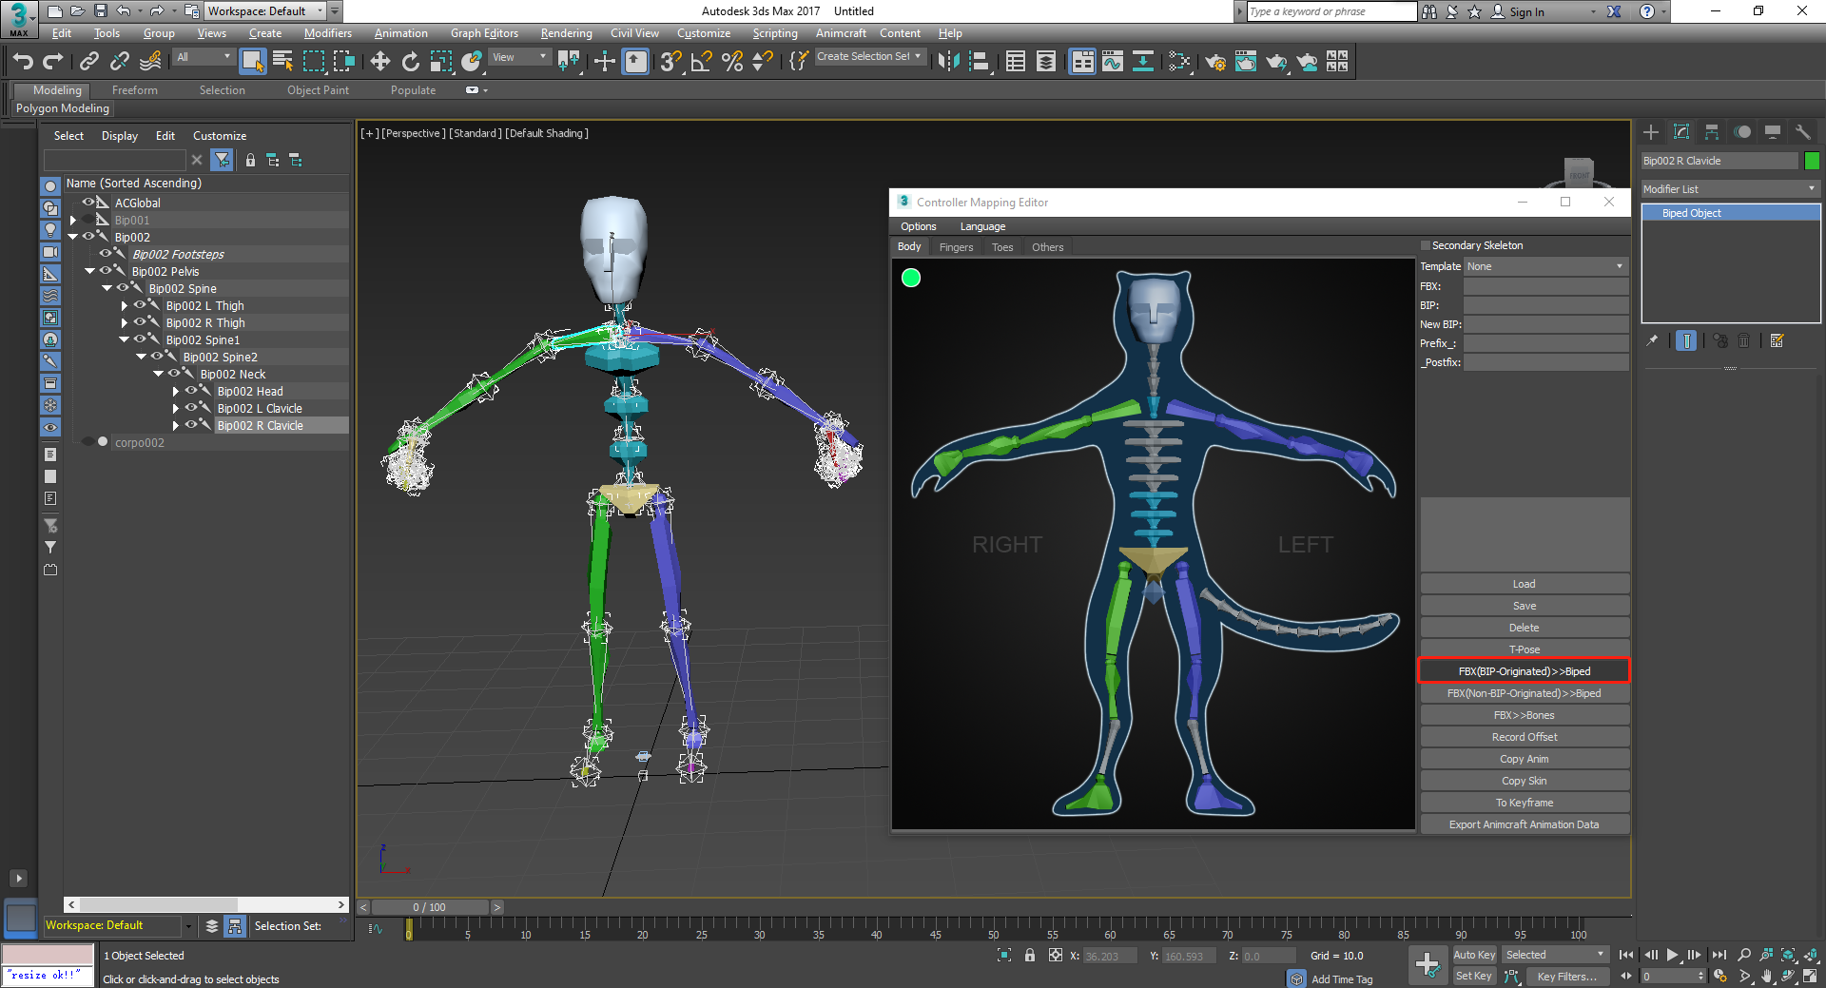Clear the Scene Explorer search with X

(197, 160)
